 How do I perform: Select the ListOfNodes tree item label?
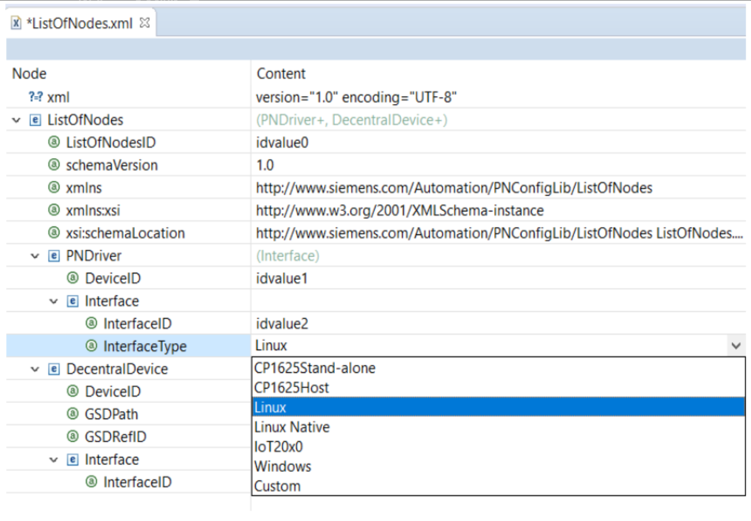86,120
